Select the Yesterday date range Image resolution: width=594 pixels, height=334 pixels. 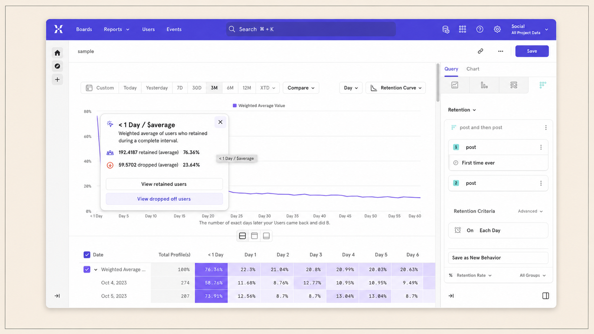tap(157, 88)
